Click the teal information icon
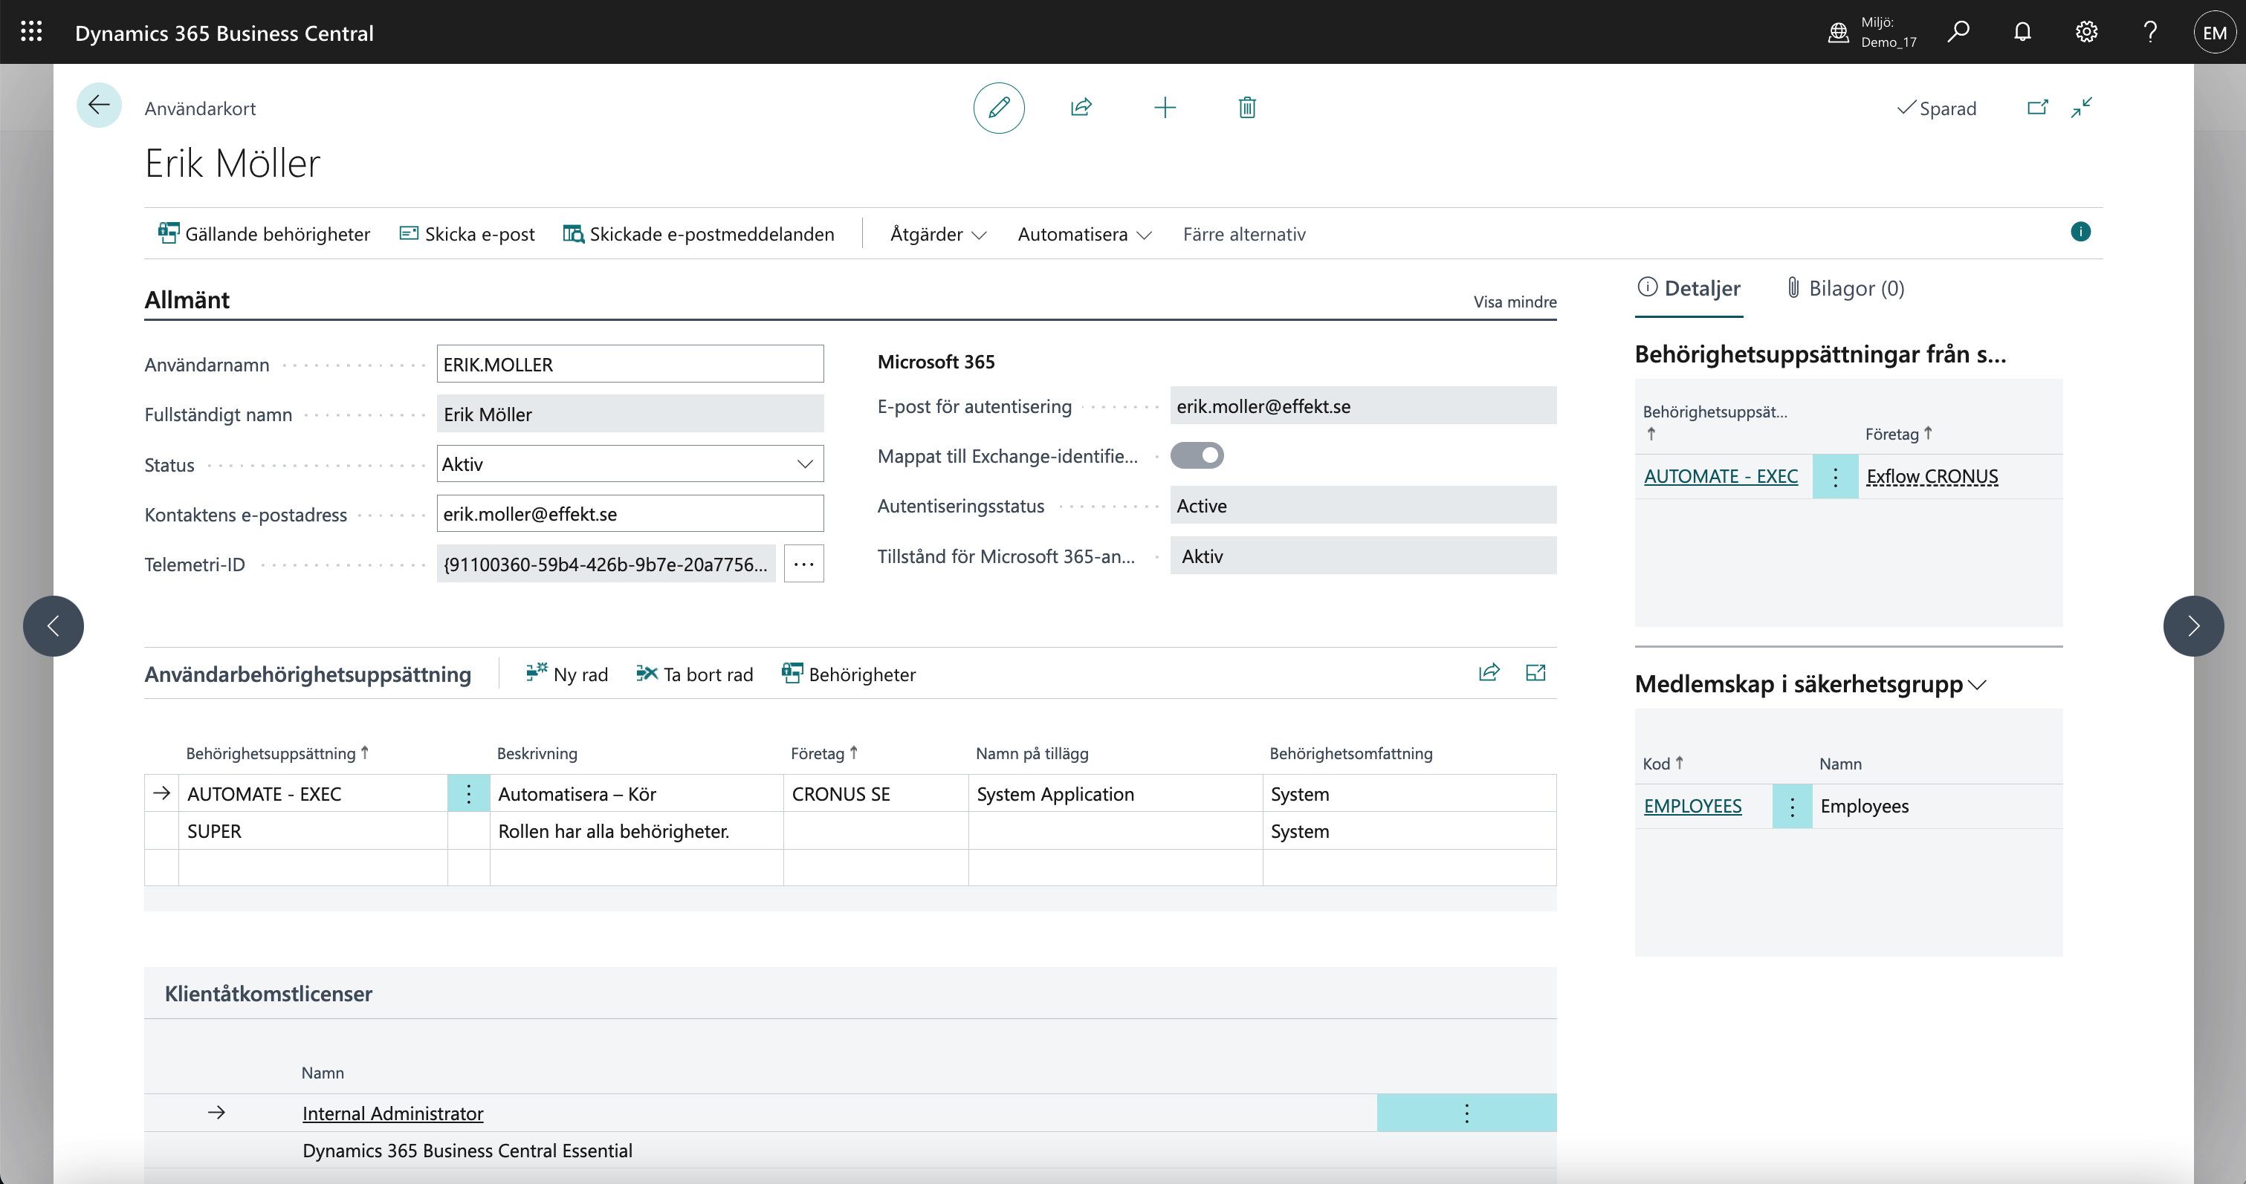2246x1184 pixels. (x=2080, y=232)
